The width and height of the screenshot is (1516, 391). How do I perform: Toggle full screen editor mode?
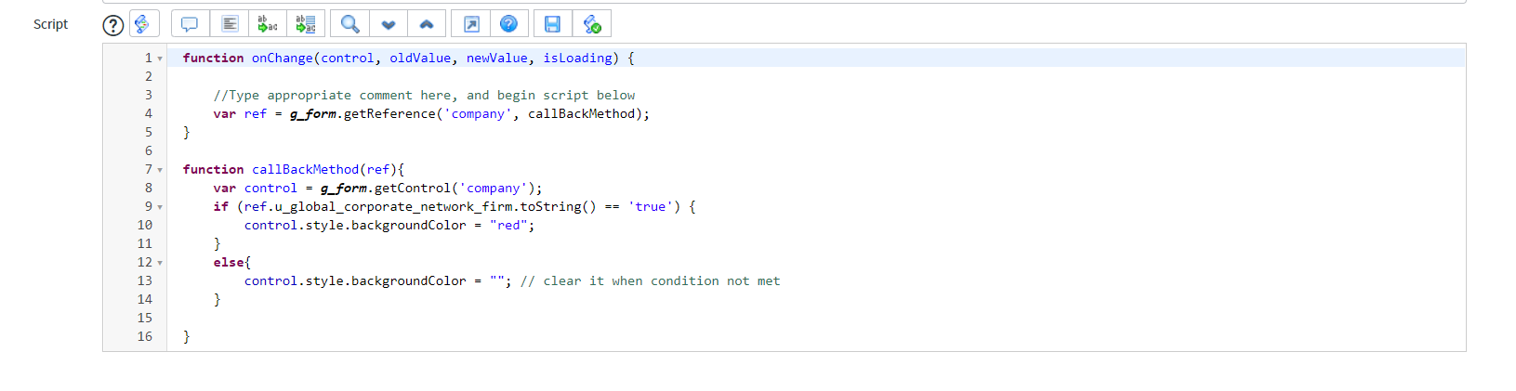pos(471,23)
